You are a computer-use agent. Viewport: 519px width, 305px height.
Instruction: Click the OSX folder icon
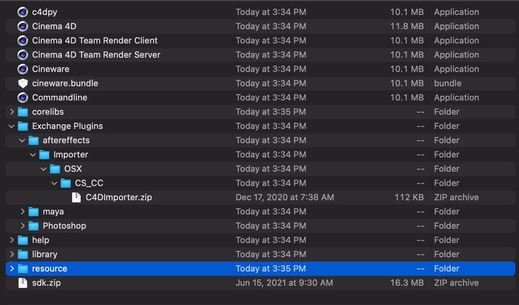(x=55, y=169)
